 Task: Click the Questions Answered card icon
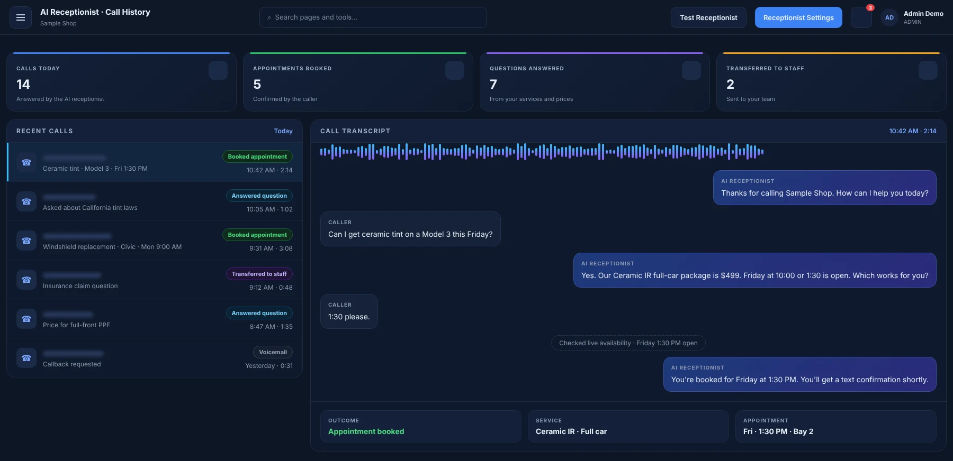691,70
